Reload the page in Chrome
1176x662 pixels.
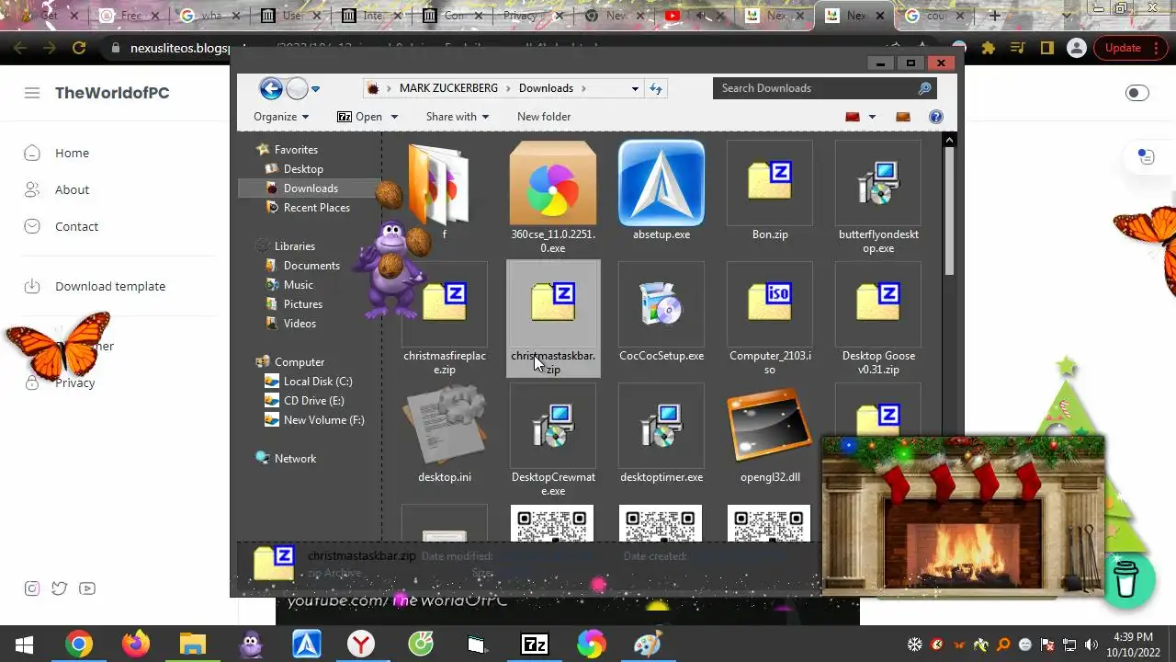coord(79,48)
